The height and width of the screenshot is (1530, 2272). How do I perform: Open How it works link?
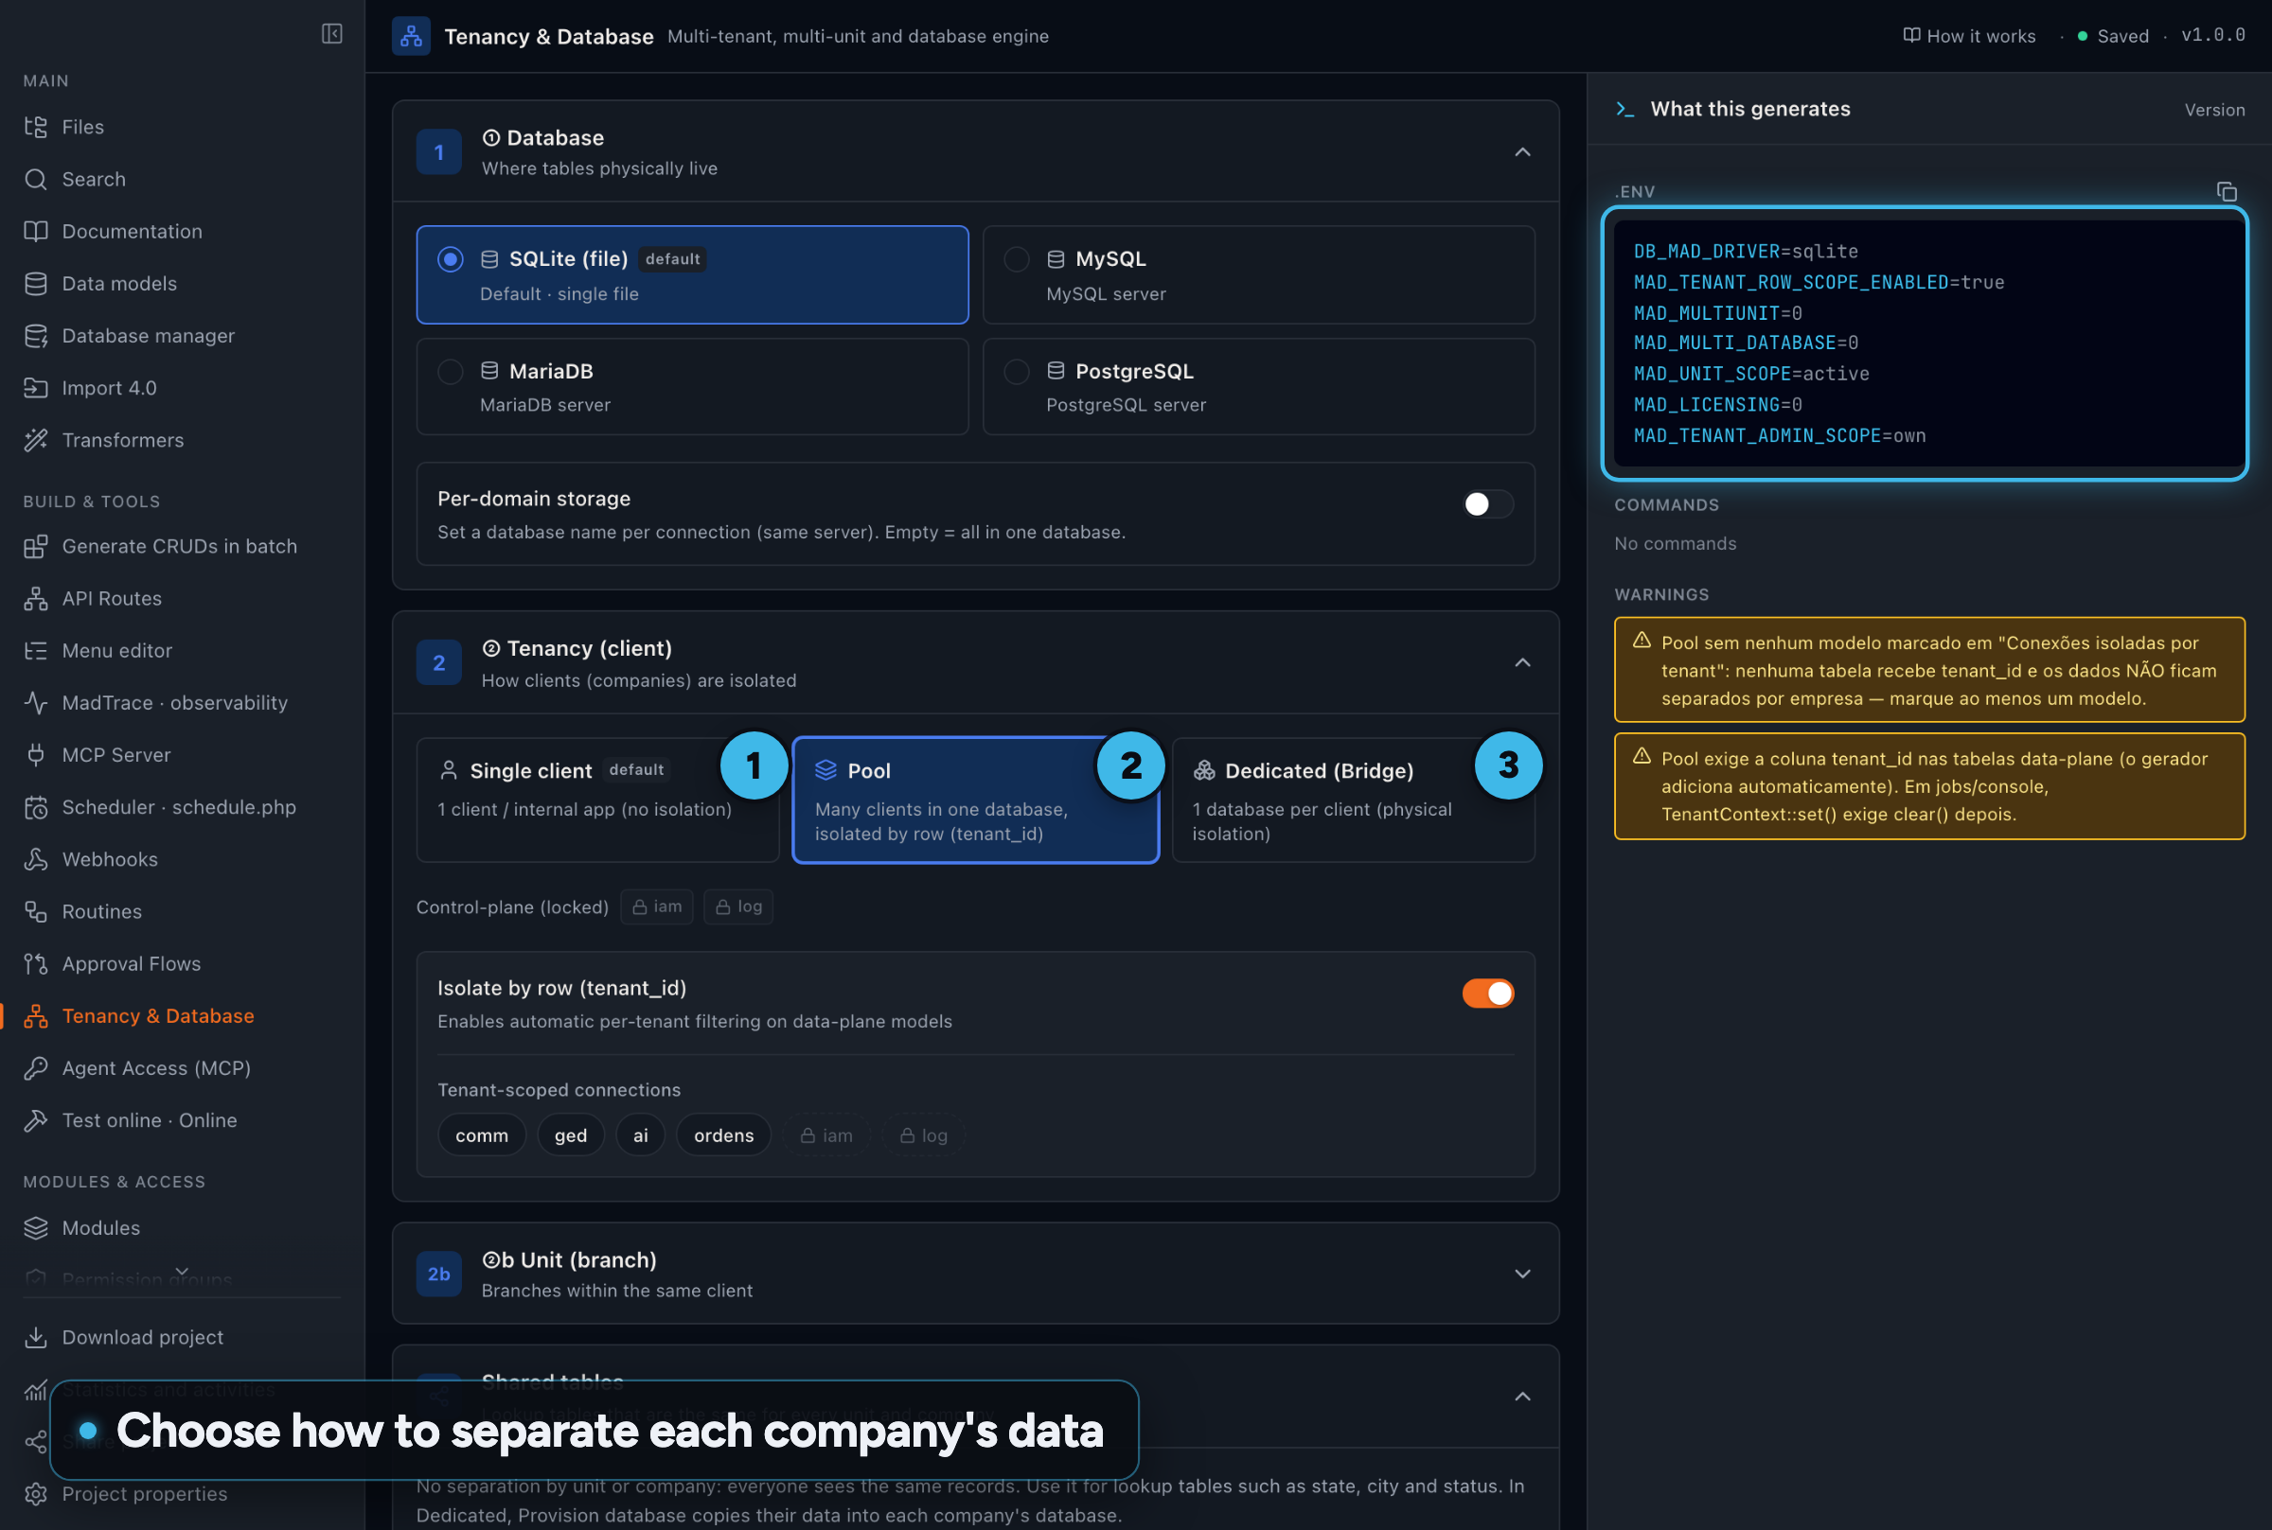[1969, 36]
